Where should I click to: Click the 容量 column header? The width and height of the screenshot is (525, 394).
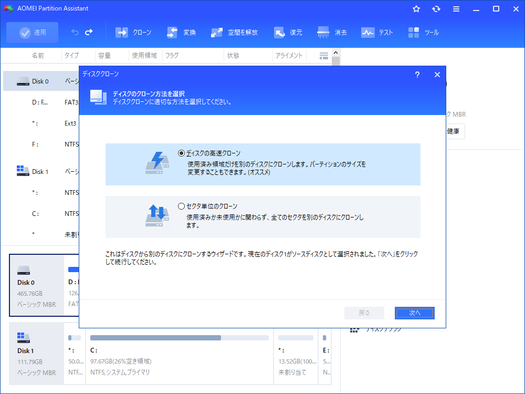pyautogui.click(x=104, y=56)
